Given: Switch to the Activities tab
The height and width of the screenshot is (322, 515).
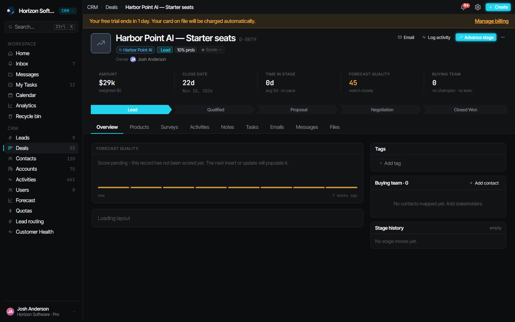Looking at the screenshot, I should point(200,127).
